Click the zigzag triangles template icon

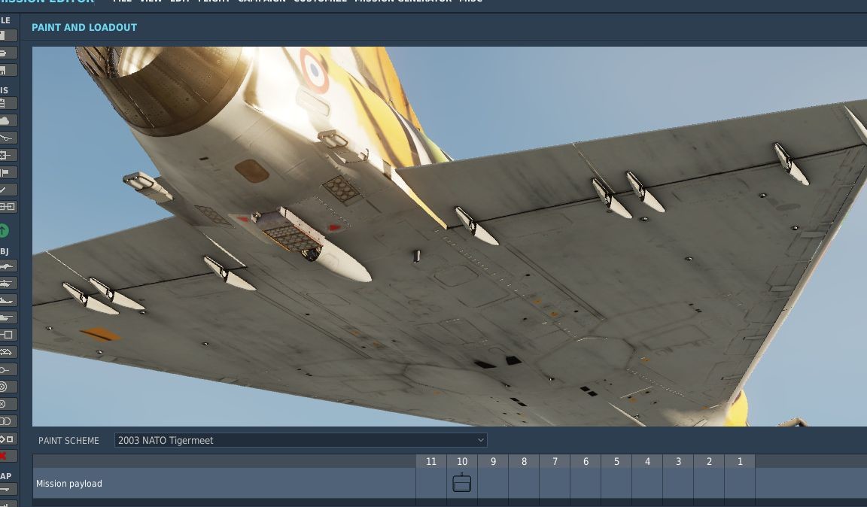pos(7,352)
